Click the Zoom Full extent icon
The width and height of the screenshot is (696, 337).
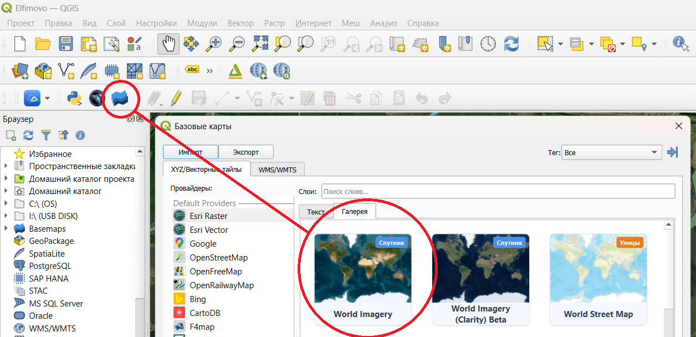260,44
